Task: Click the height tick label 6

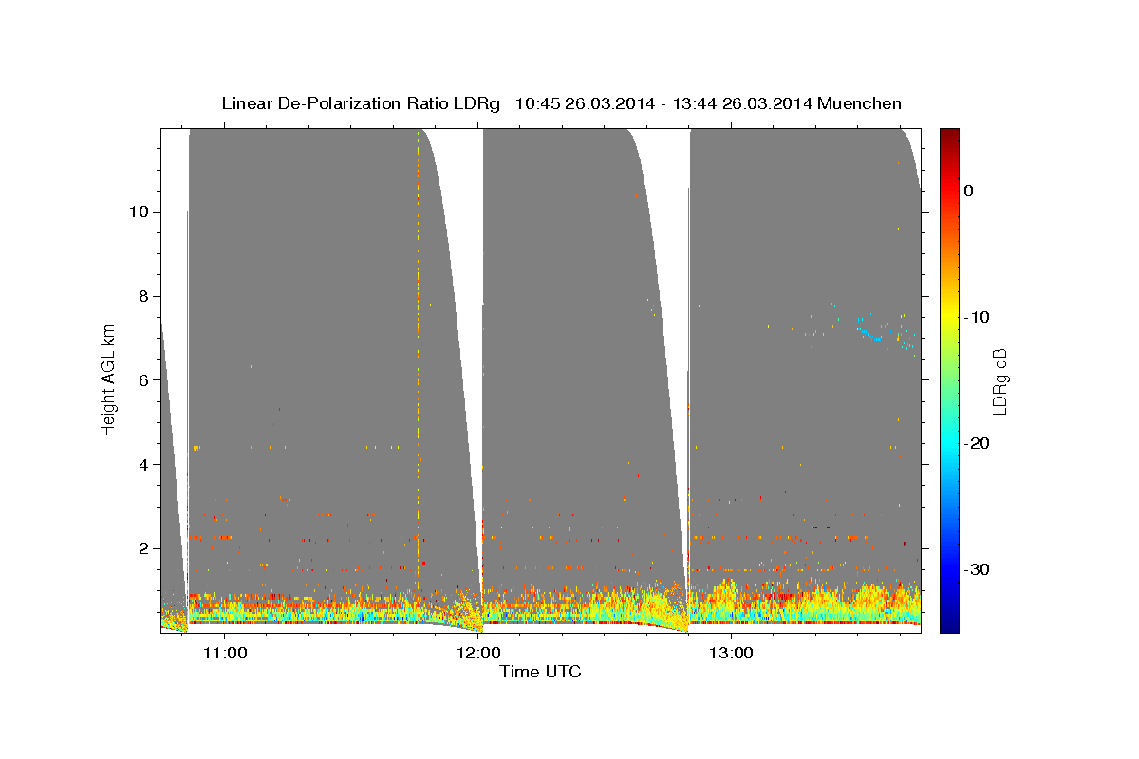Action: (x=146, y=379)
